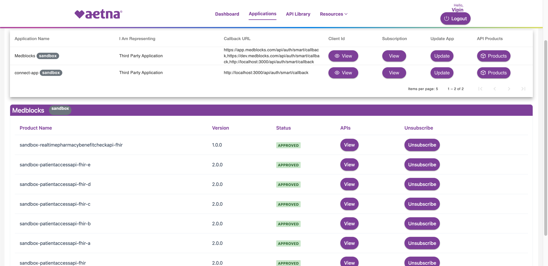This screenshot has height=266, width=548.
Task: Go to last page of applications
Action: pos(523,89)
